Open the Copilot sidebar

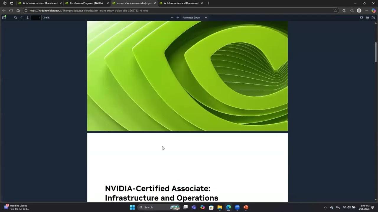pos(374,11)
